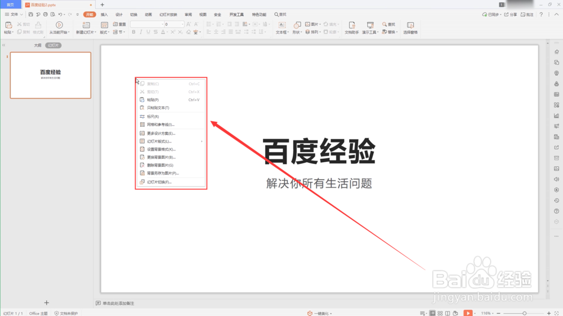Toggle normal view button in status bar
563x316 pixels.
432,313
